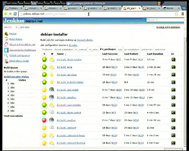Open the Chromium hamburger menu
The image size is (189, 151).
pos(183,14)
